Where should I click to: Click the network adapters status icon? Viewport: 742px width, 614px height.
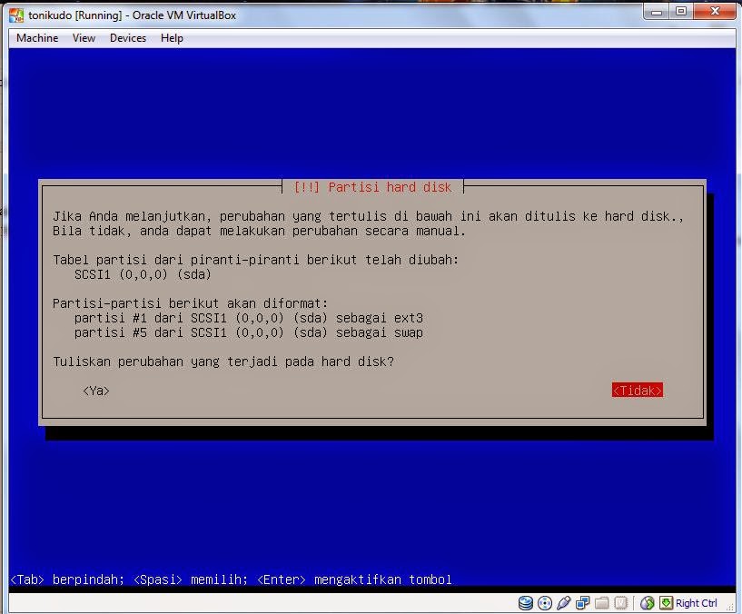(582, 602)
